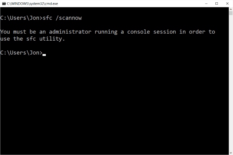Screen dimensions: 233x155
Task: Minimize the Command Prompt window
Action: 205,3
